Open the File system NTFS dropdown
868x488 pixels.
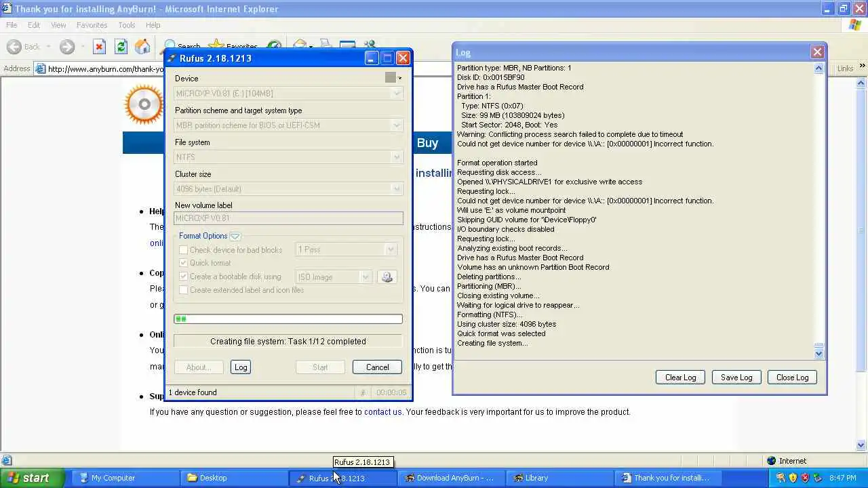point(289,157)
